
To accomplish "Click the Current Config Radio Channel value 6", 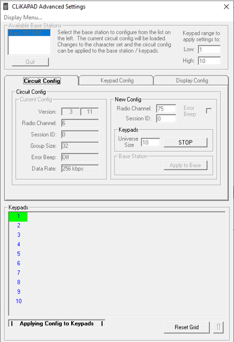I will pos(80,123).
